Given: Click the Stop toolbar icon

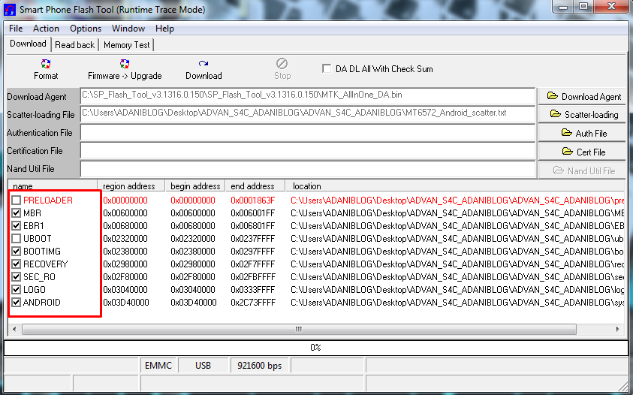Looking at the screenshot, I should click(282, 70).
